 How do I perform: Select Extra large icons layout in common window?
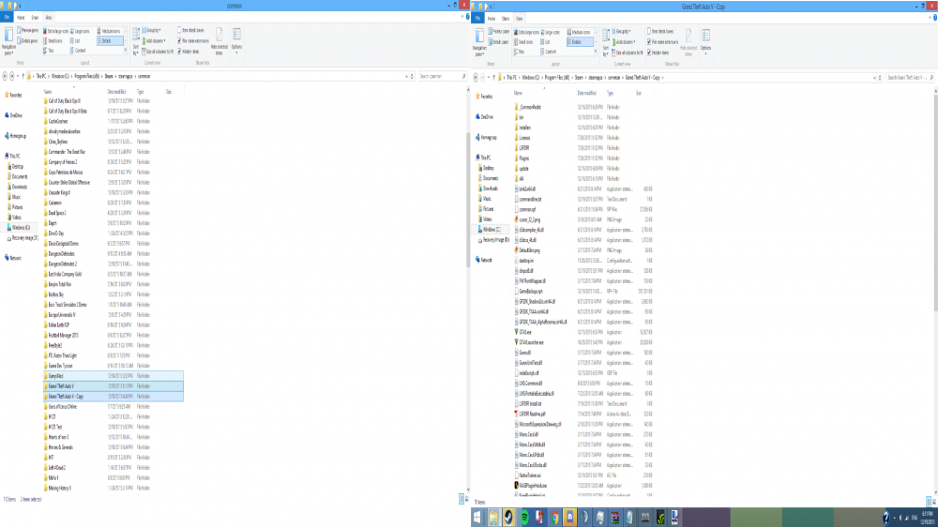(x=55, y=31)
